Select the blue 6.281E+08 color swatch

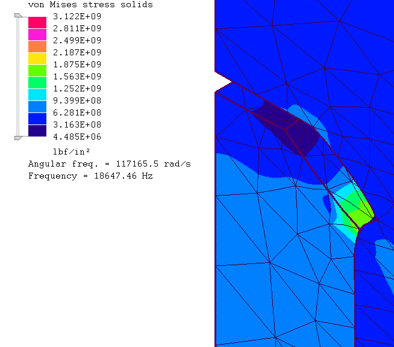point(37,118)
